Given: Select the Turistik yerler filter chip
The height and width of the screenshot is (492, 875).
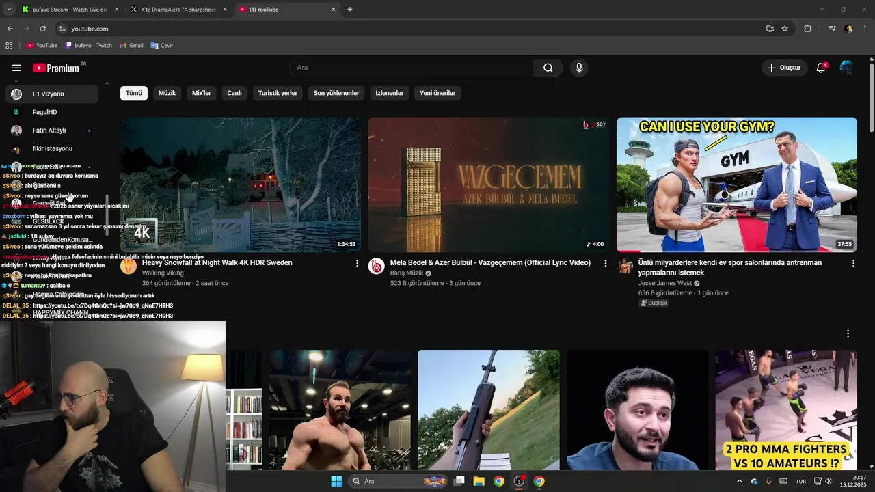Looking at the screenshot, I should tap(278, 93).
